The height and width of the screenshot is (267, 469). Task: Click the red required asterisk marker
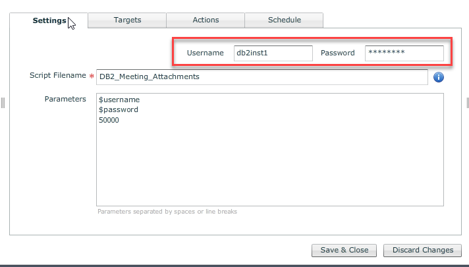(92, 76)
